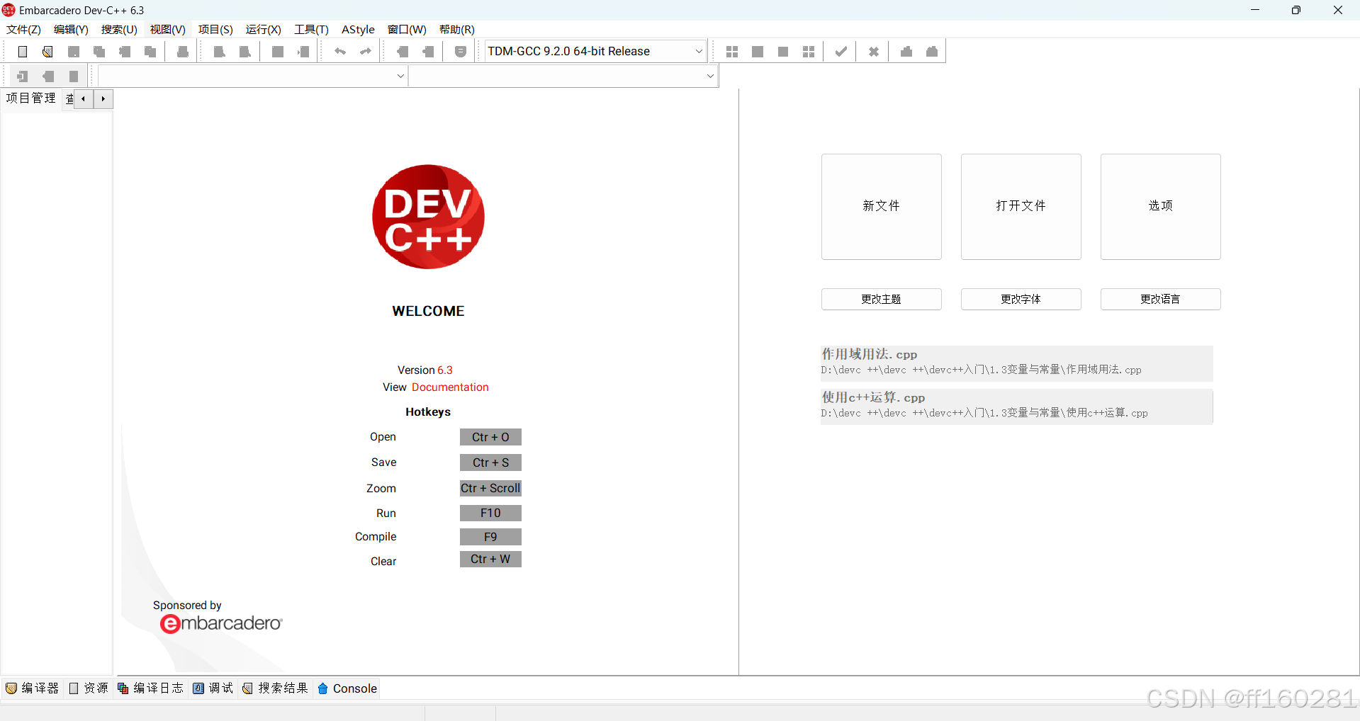Click the Save toolbar icon
Image resolution: width=1360 pixels, height=721 pixels.
(x=74, y=51)
